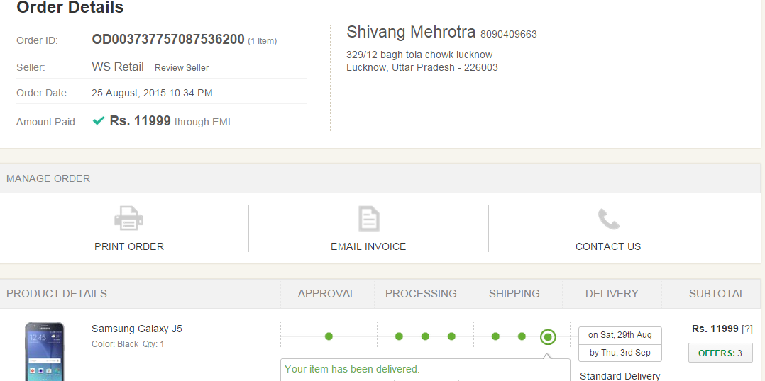This screenshot has height=381, width=765.
Task: Click Lucknow, Uttar Pradesh - 226003 text
Action: click(x=422, y=68)
